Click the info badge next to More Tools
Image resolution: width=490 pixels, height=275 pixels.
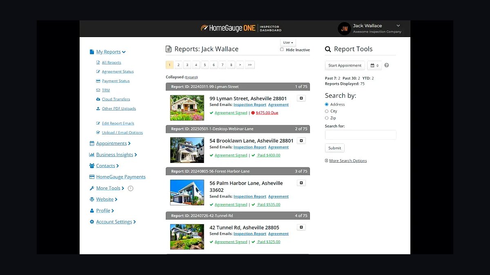tap(131, 188)
